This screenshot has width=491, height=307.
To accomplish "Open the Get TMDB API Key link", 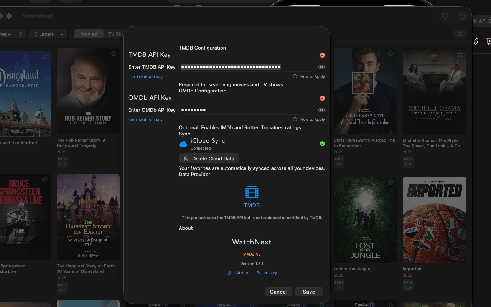I will pos(145,77).
